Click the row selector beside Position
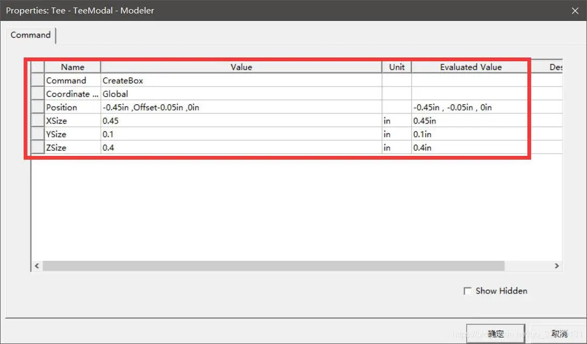The image size is (587, 344). 38,107
